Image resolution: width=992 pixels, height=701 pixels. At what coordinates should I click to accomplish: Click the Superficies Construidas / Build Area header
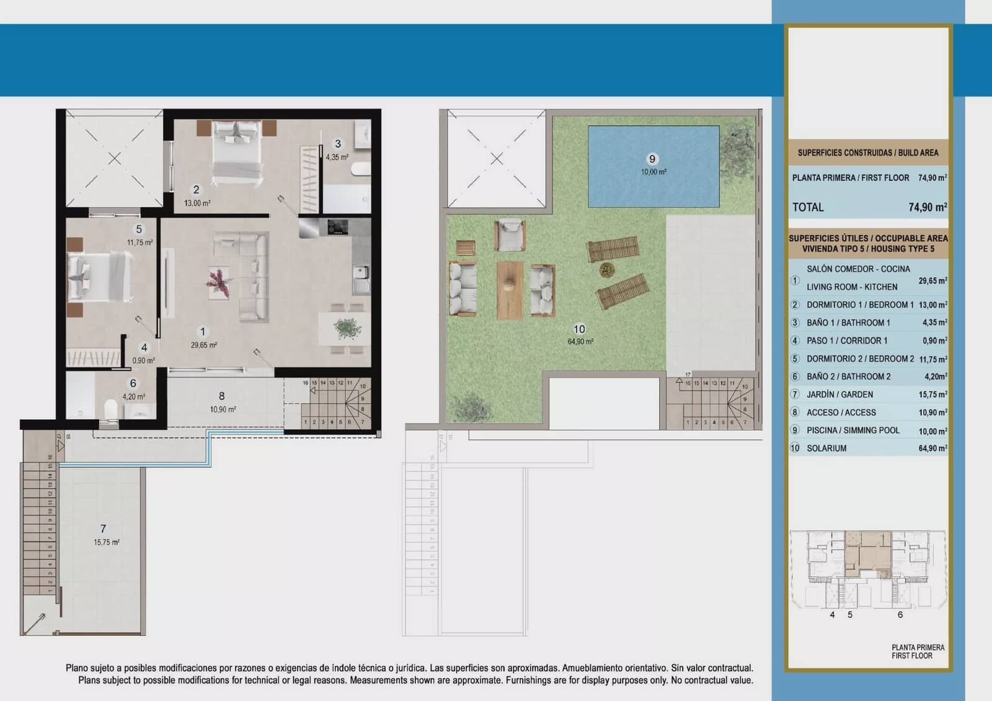pos(868,153)
